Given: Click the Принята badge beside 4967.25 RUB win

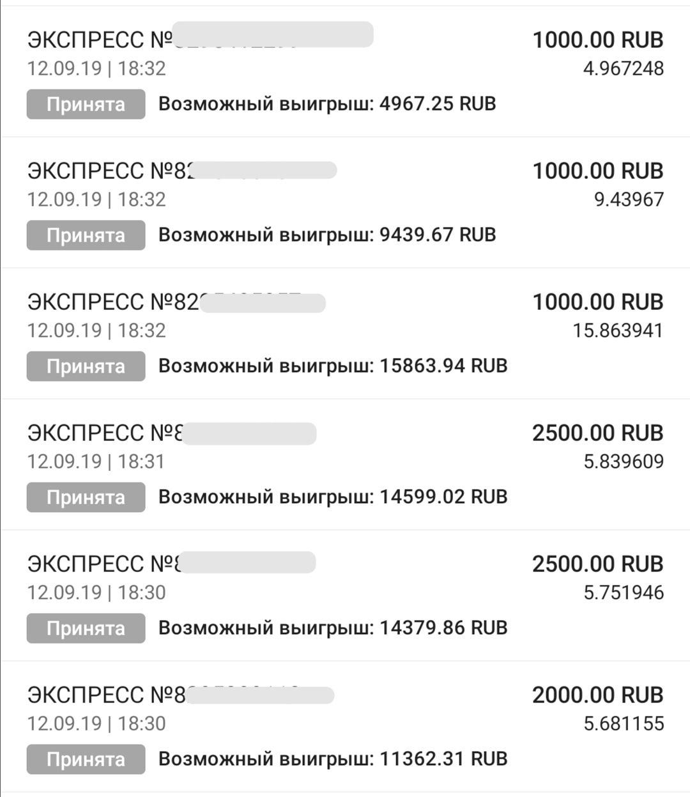Looking at the screenshot, I should tap(86, 104).
